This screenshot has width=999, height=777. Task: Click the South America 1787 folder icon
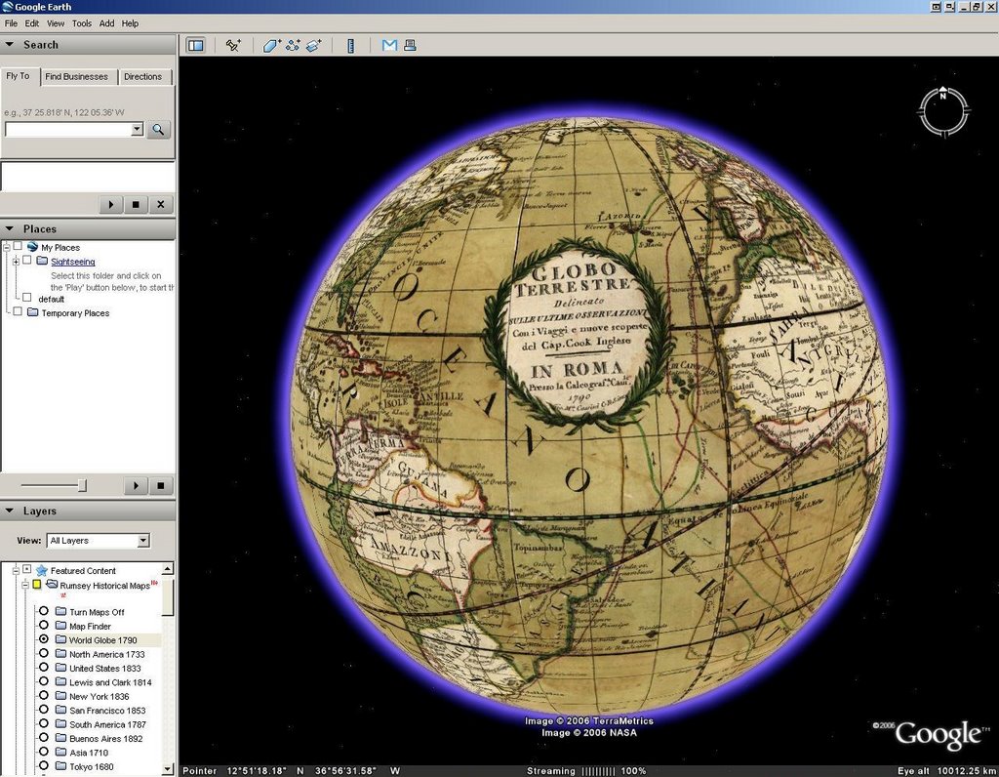(61, 723)
